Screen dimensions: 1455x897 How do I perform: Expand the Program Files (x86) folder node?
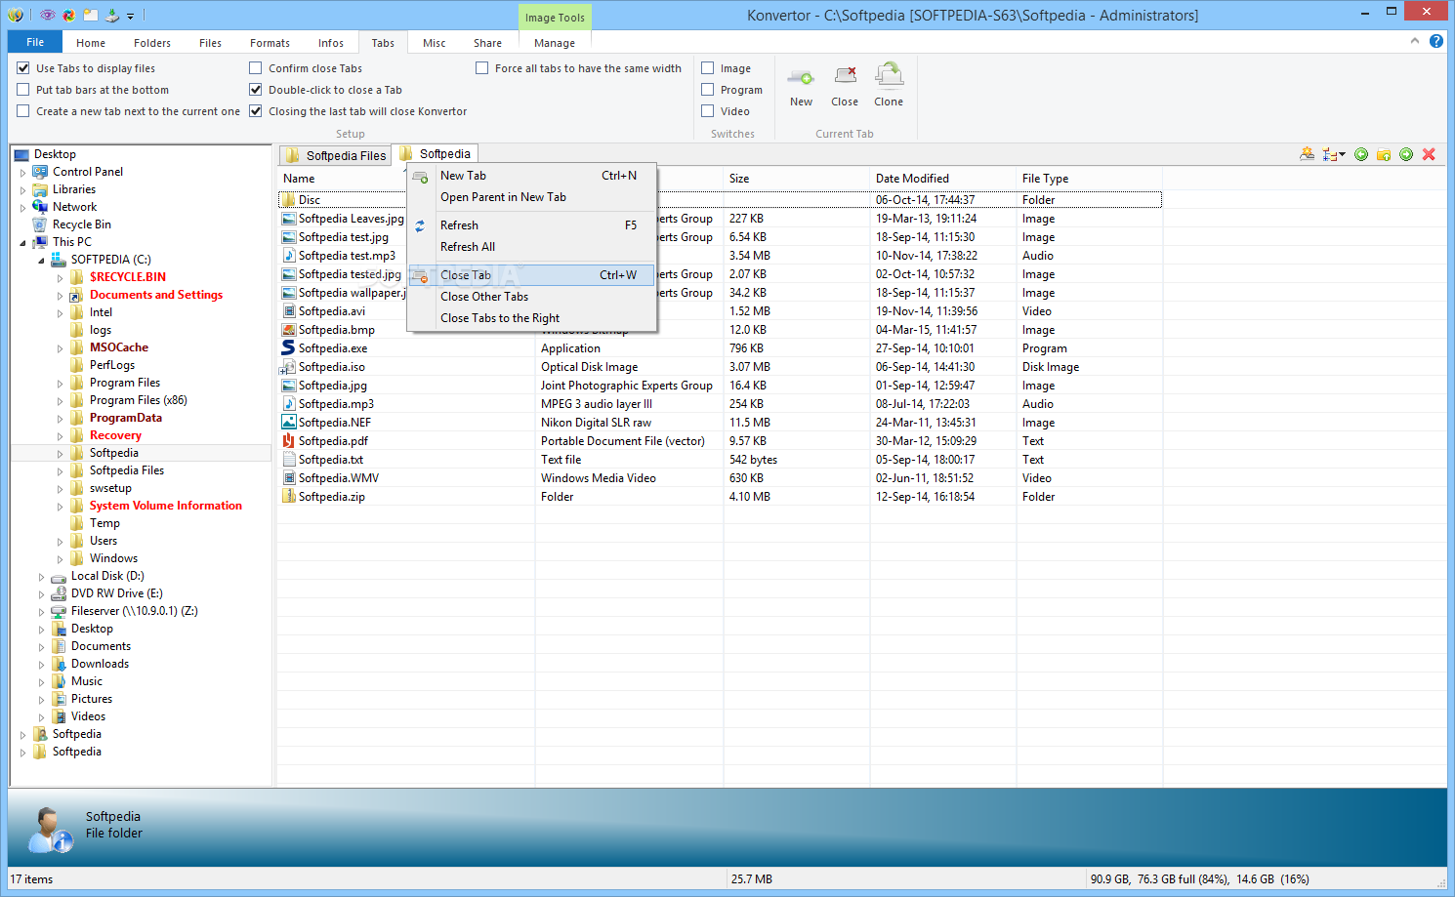(x=60, y=401)
